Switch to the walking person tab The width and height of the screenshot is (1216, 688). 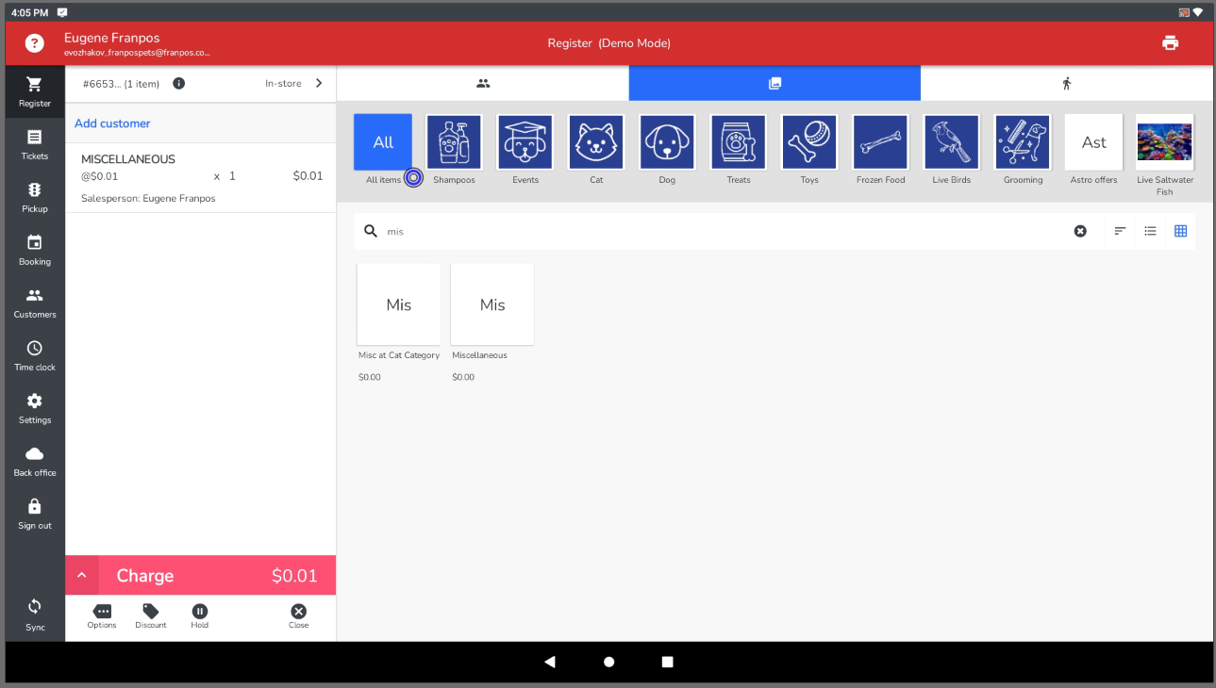(x=1067, y=84)
